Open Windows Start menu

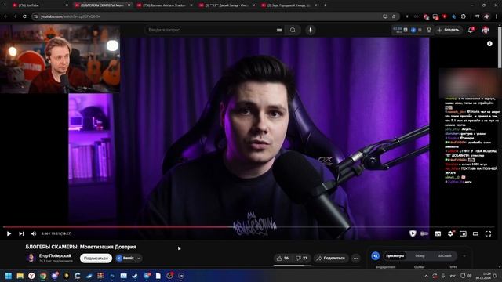pyautogui.click(x=9, y=276)
